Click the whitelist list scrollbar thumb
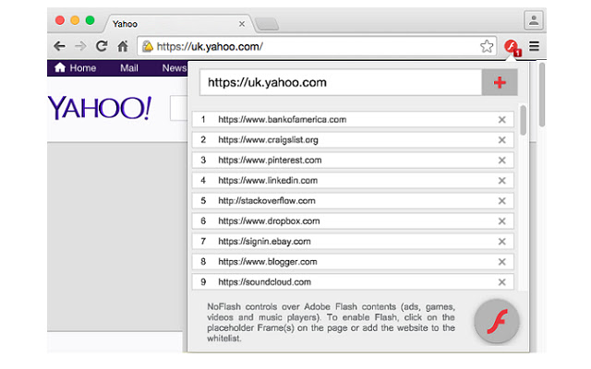 [x=524, y=120]
